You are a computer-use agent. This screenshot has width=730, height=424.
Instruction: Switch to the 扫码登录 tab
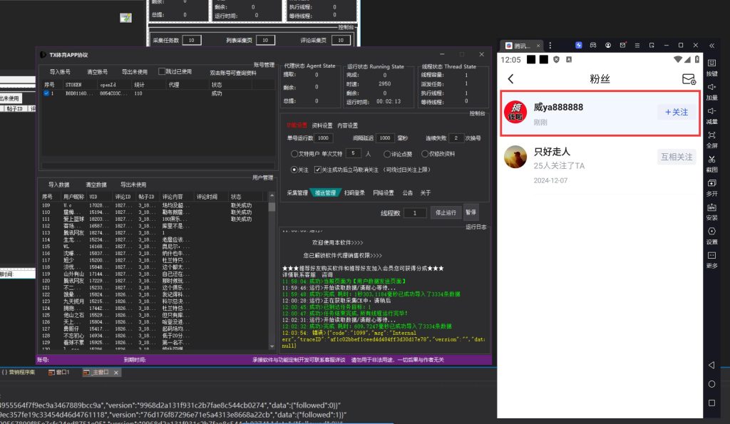pos(353,192)
